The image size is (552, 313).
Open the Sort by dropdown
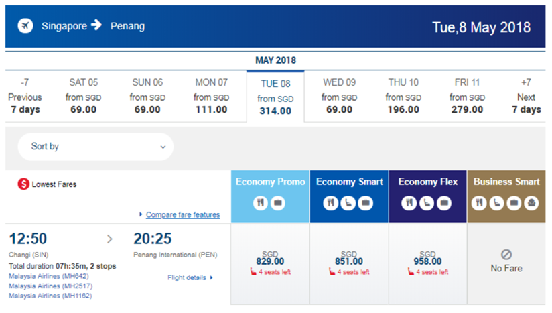point(95,147)
